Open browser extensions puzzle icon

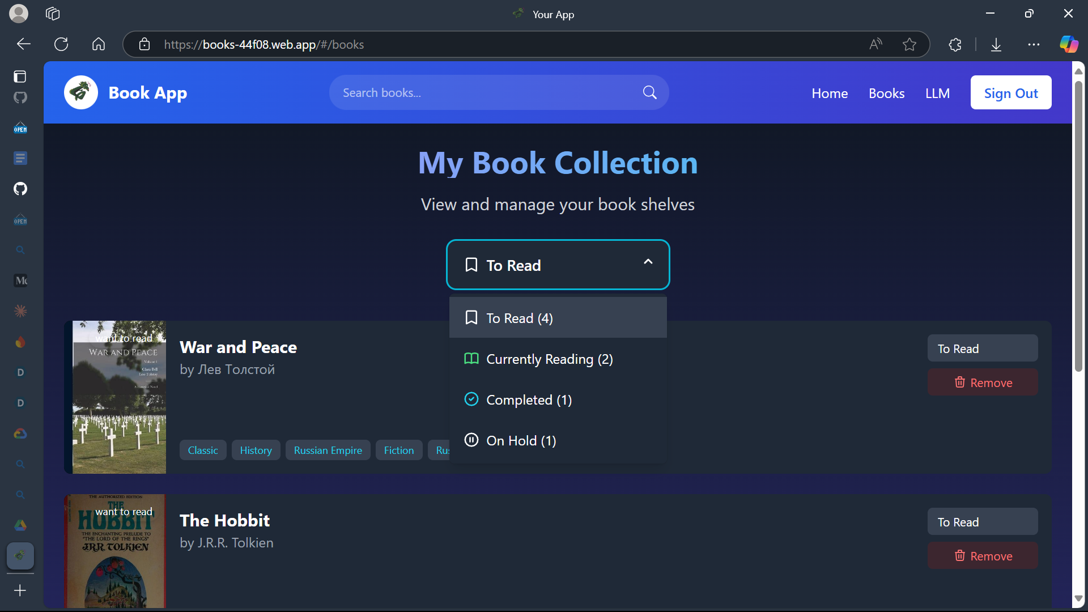955,44
